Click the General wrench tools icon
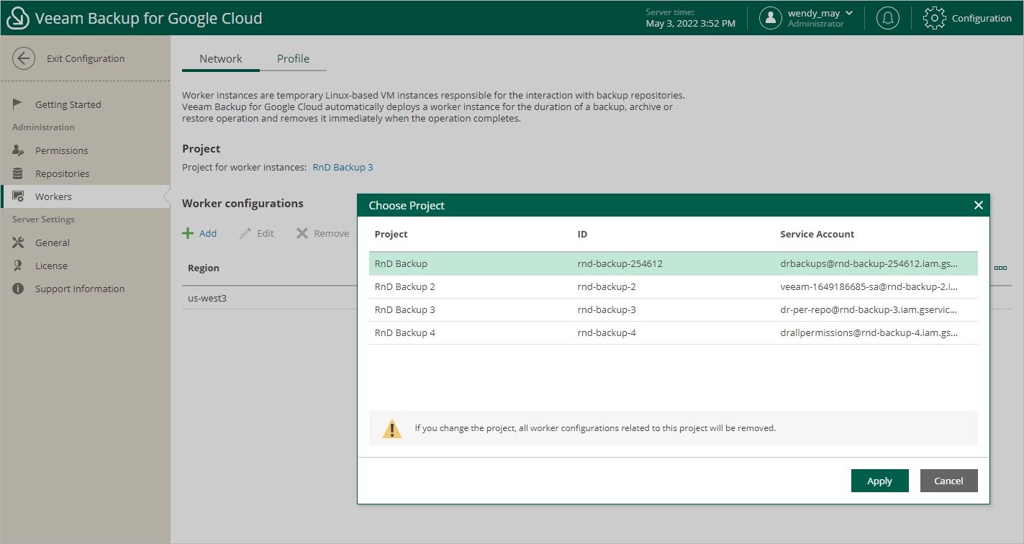1024x544 pixels. point(19,242)
